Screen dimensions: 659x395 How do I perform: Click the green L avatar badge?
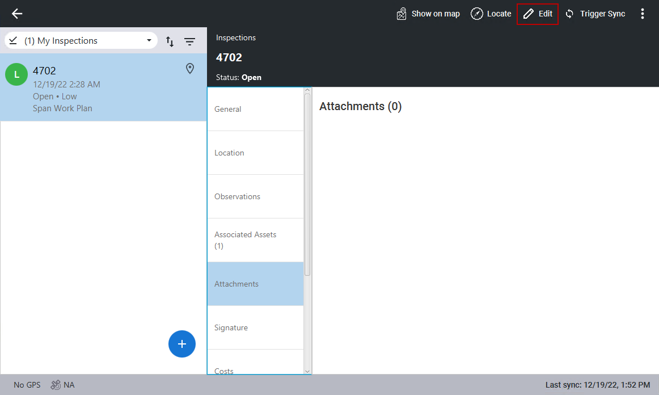click(16, 74)
